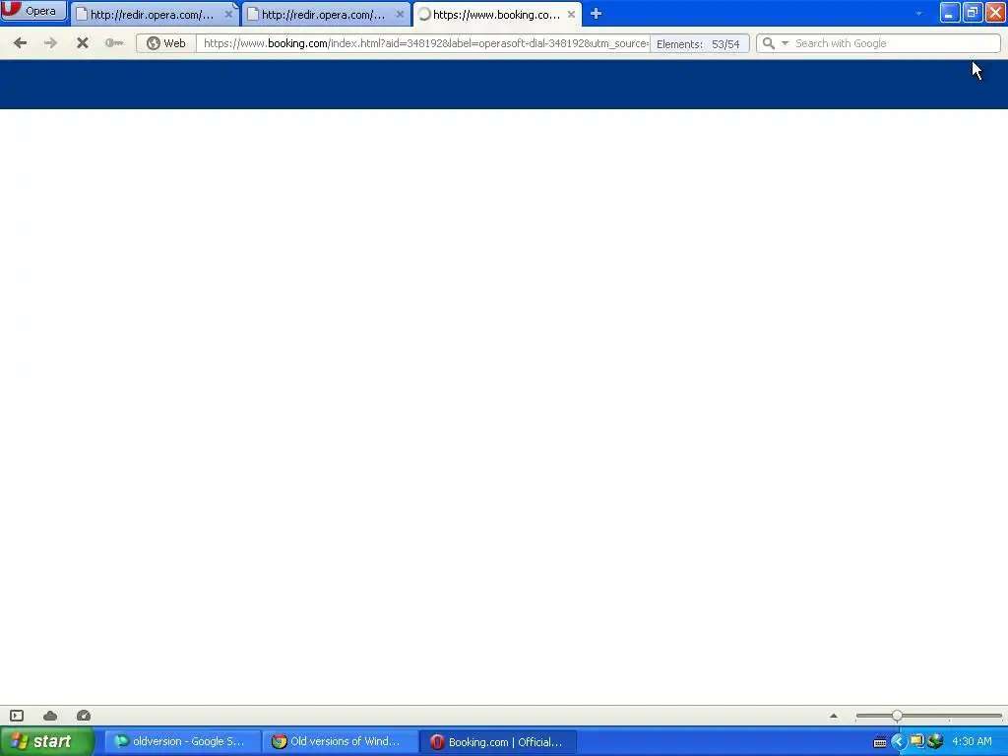Open the closed tabs dropdown arrow
Screen dimensions: 1008x756
tap(918, 14)
